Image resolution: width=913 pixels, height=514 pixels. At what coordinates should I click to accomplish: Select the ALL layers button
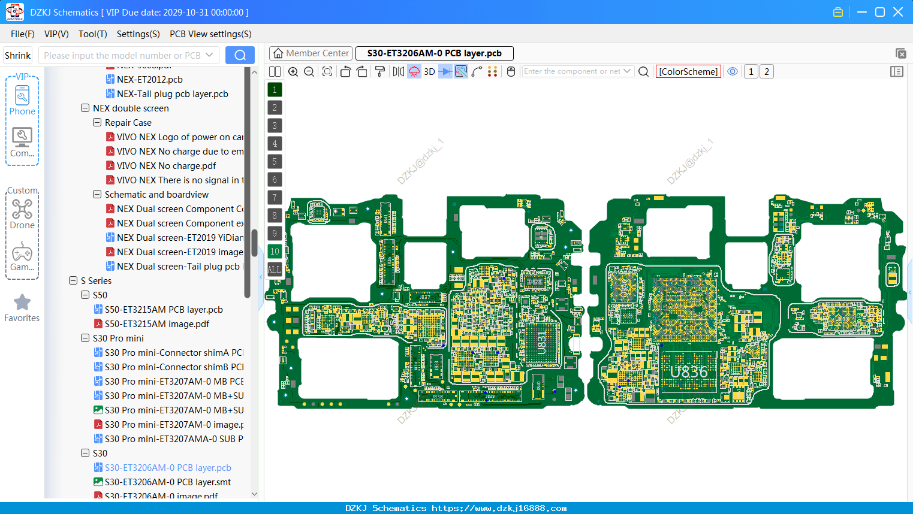coord(275,269)
